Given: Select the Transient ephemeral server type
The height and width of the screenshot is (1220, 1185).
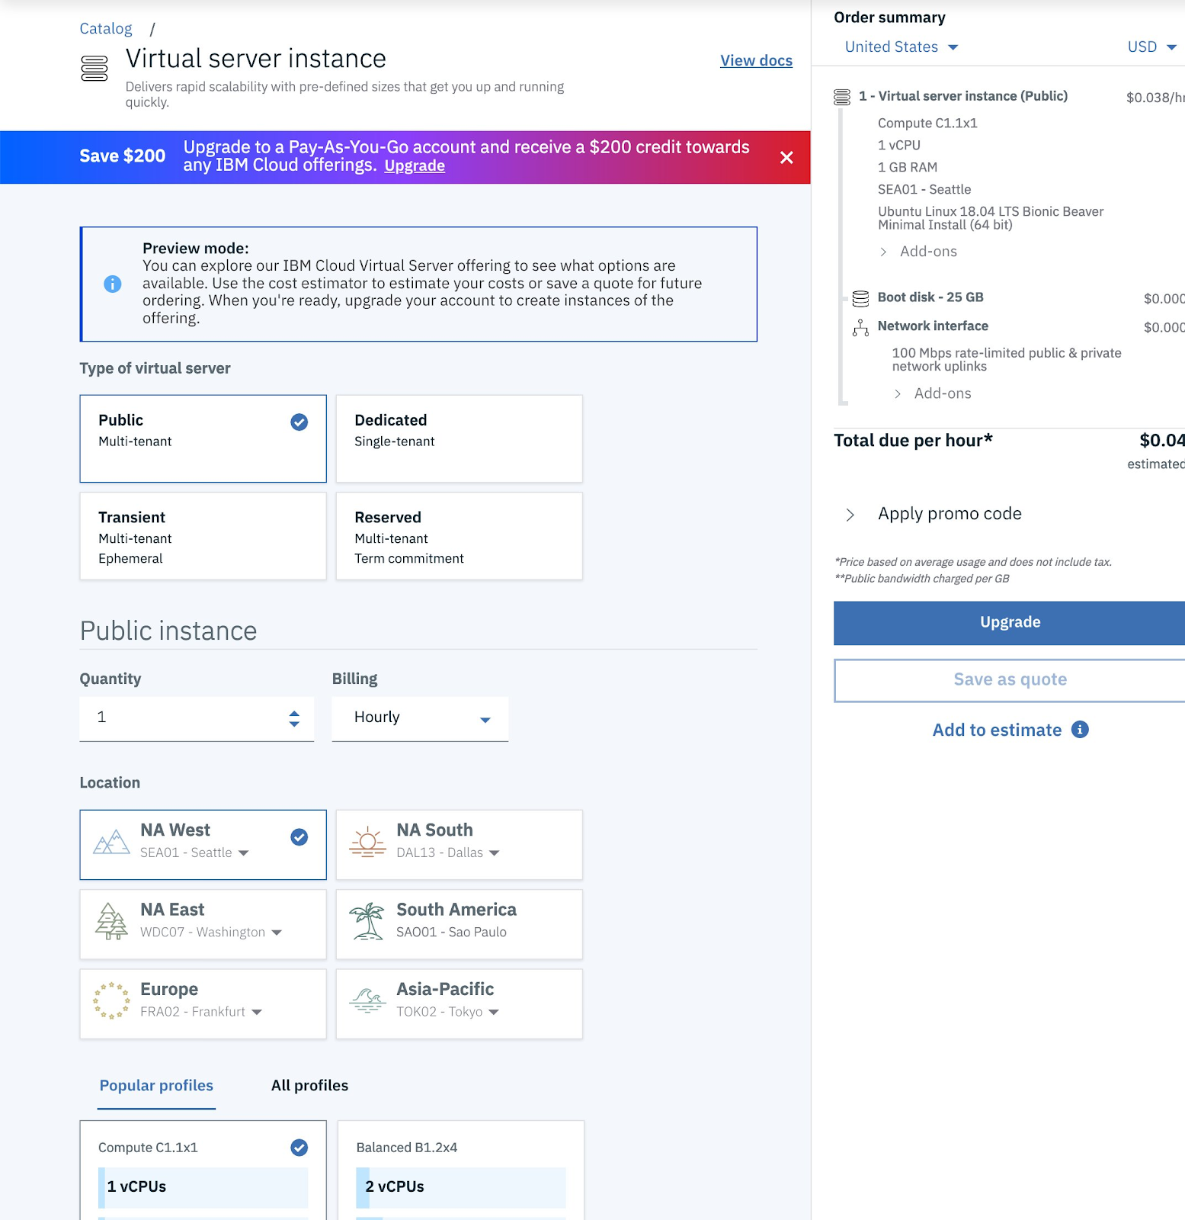Looking at the screenshot, I should [x=203, y=536].
